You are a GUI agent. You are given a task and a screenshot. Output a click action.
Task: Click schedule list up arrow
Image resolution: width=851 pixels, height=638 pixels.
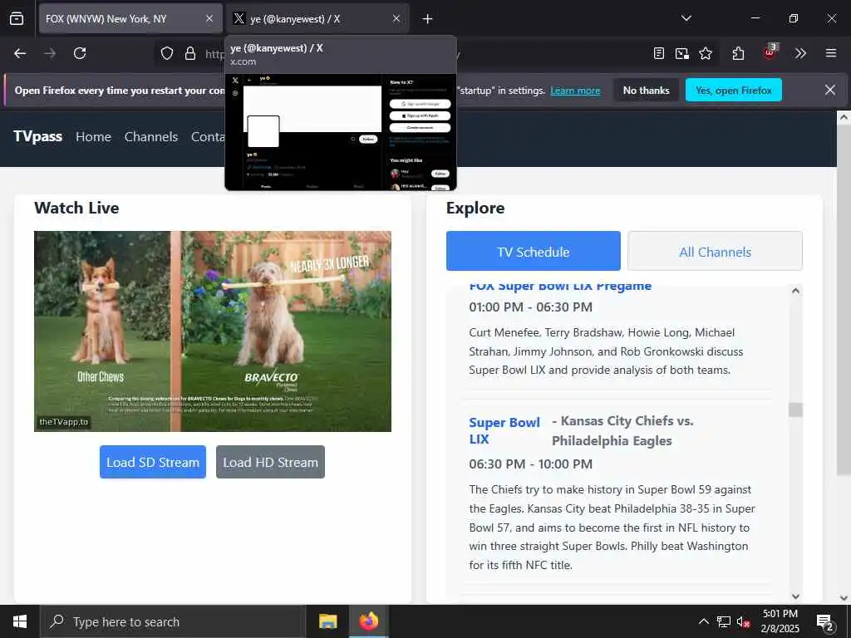[x=795, y=291]
